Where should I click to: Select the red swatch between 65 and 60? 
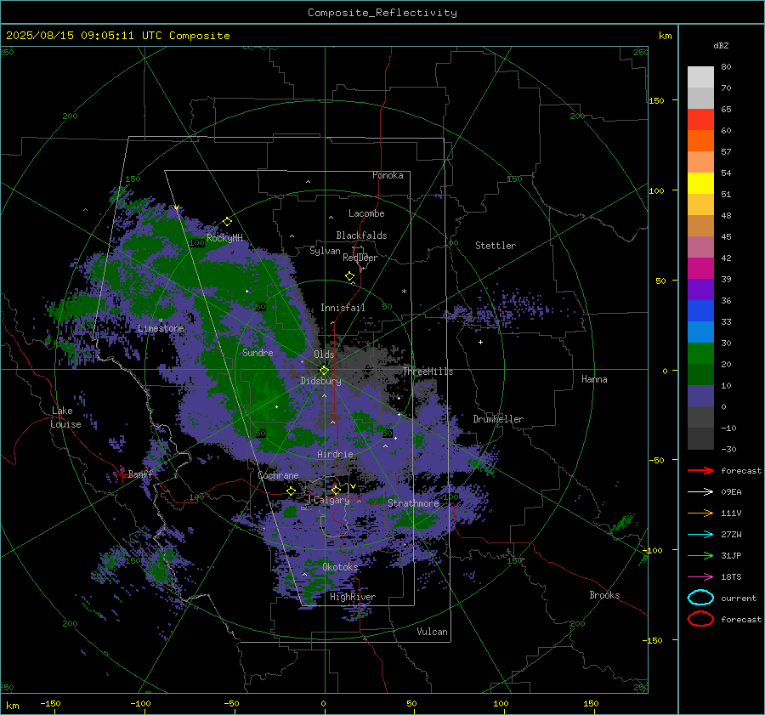(x=700, y=119)
